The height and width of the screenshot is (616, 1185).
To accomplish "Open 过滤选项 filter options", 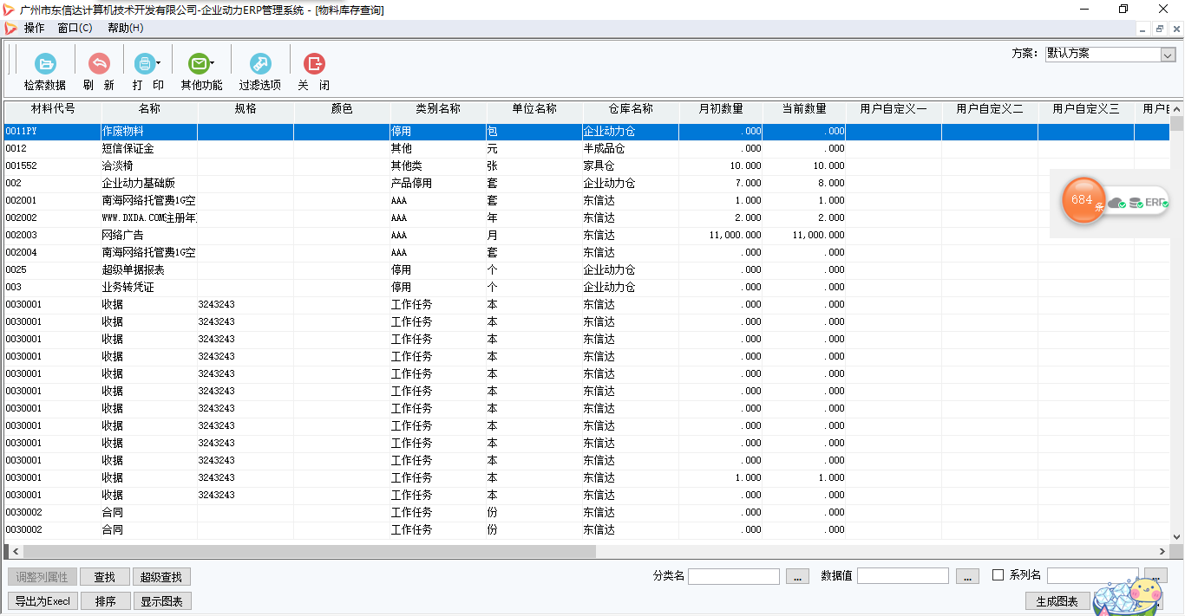I will (260, 64).
